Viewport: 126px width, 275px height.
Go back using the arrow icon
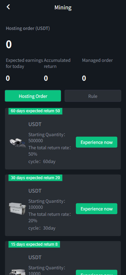[x=8, y=7]
